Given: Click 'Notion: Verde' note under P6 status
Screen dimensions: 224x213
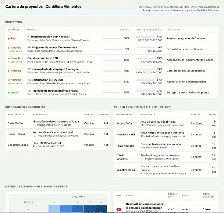Looking at the screenshot, I should pos(15,51).
